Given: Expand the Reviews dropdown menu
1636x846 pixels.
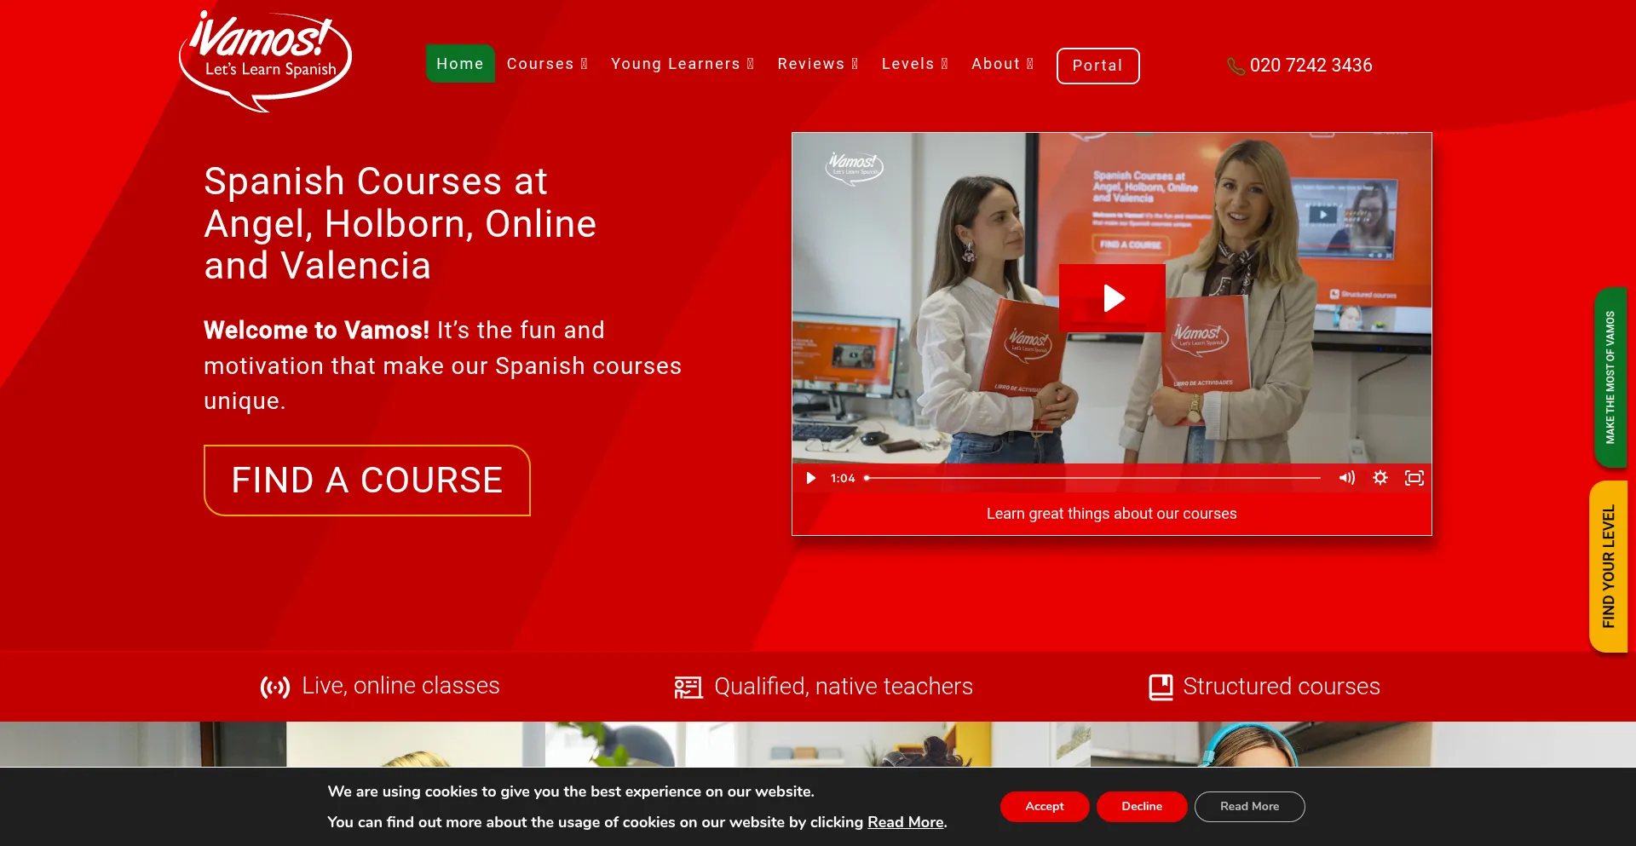Looking at the screenshot, I should (x=818, y=64).
